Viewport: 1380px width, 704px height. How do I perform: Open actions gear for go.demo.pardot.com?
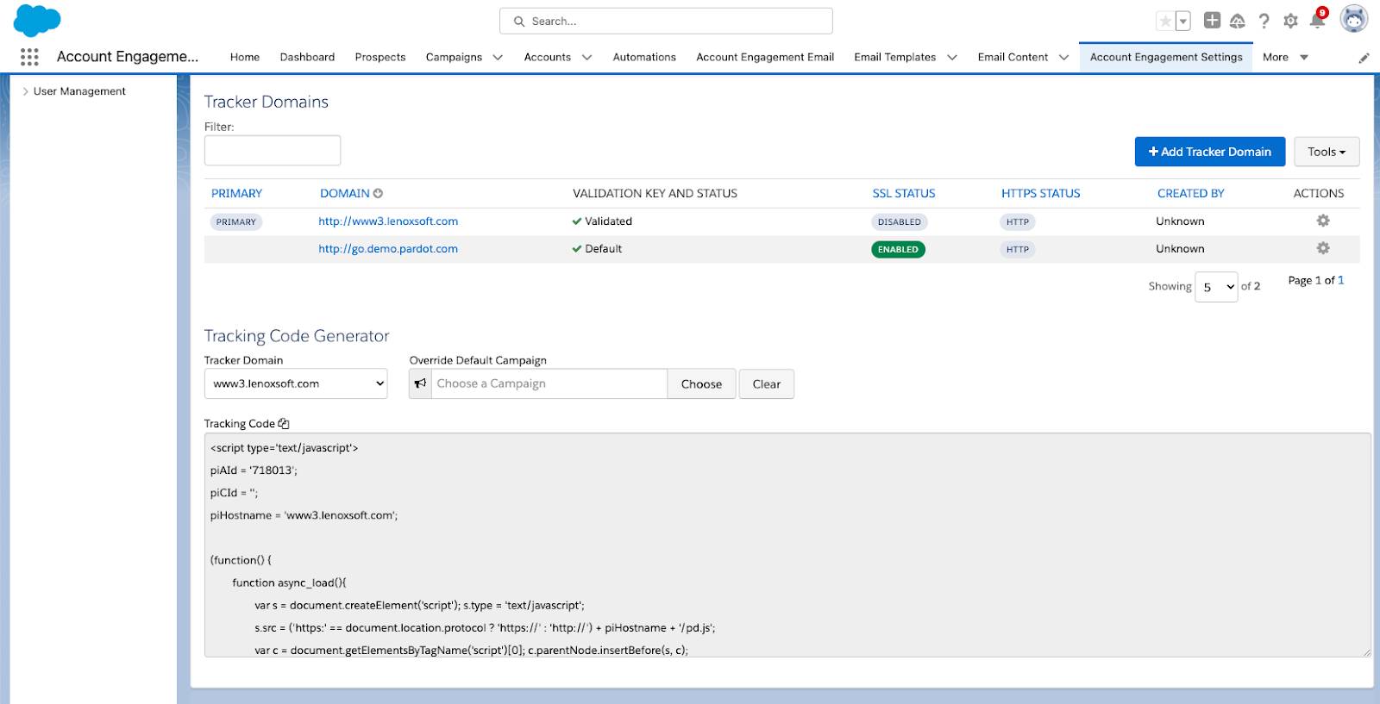coord(1323,248)
